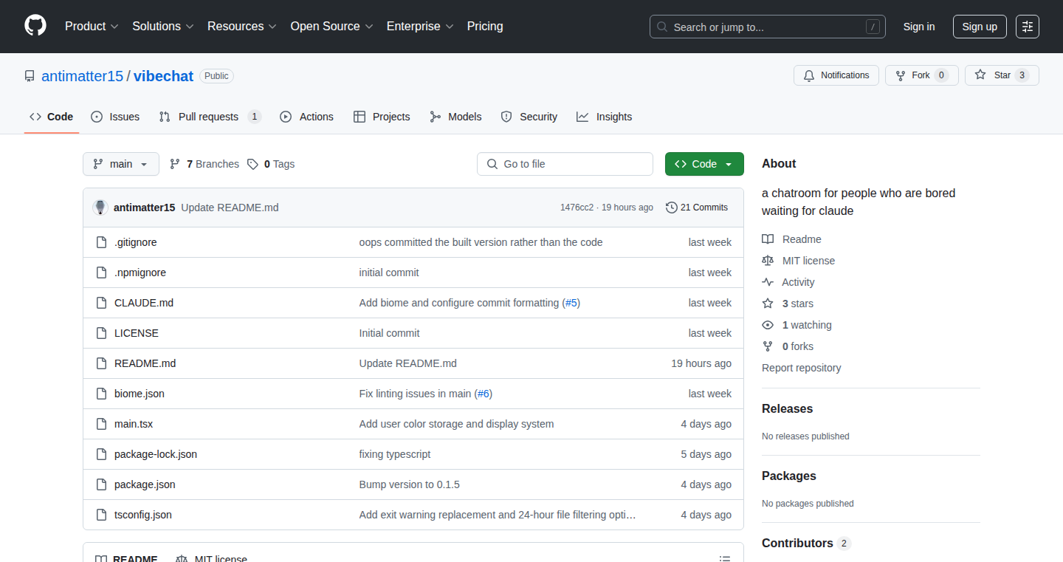Viewport: 1063px width, 562px height.
Task: Open the Contributors heading link
Action: (x=806, y=543)
